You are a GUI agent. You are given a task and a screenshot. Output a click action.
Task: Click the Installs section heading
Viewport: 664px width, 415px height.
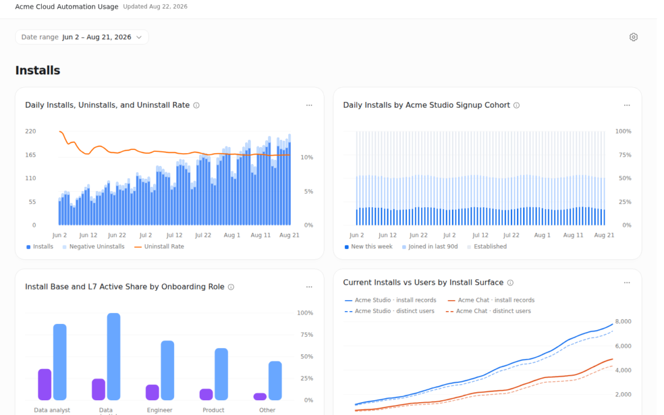point(38,70)
